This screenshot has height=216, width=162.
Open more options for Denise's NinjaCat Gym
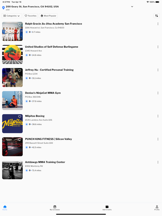coord(158,93)
